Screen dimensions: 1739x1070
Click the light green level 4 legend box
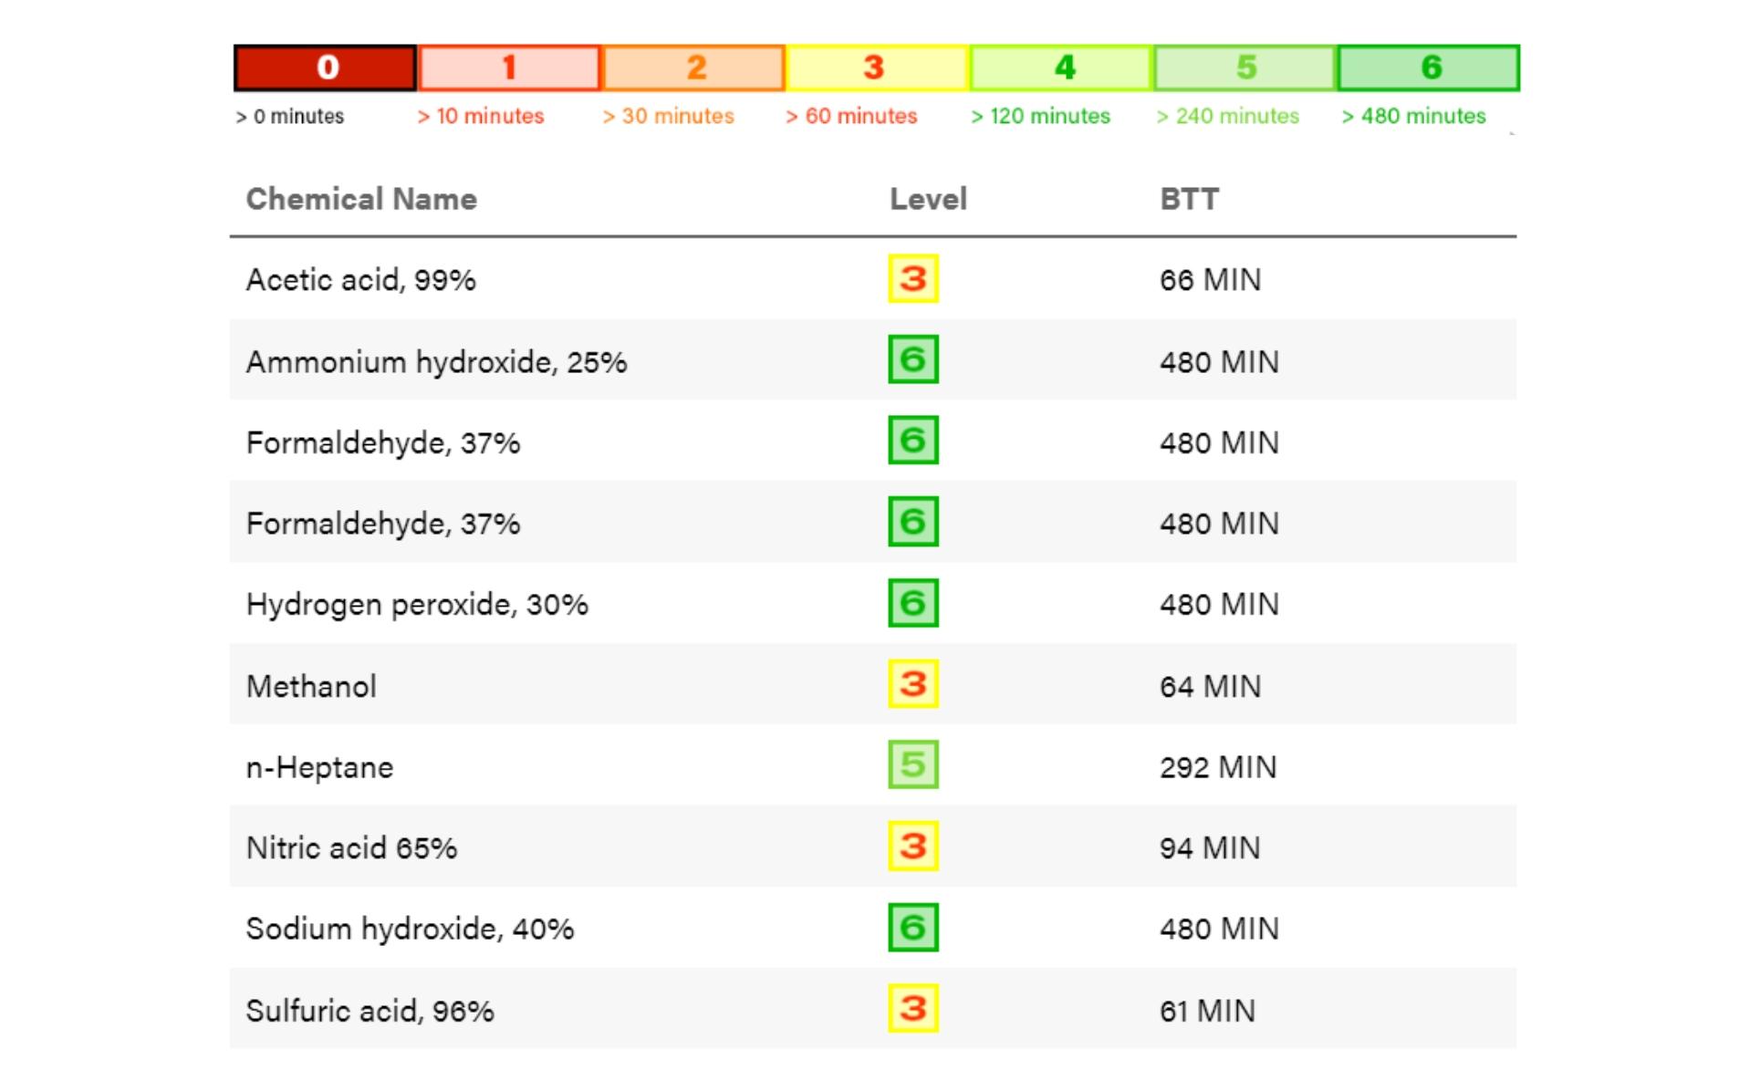(1062, 68)
